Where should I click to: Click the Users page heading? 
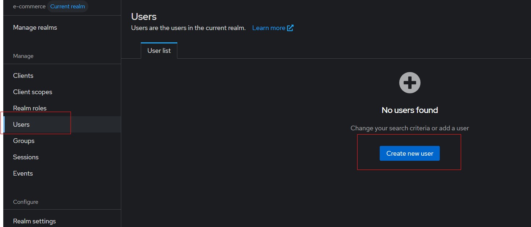(144, 17)
